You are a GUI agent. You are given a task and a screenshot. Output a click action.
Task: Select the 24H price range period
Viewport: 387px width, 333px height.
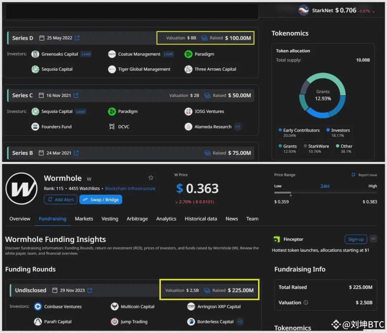(x=325, y=186)
